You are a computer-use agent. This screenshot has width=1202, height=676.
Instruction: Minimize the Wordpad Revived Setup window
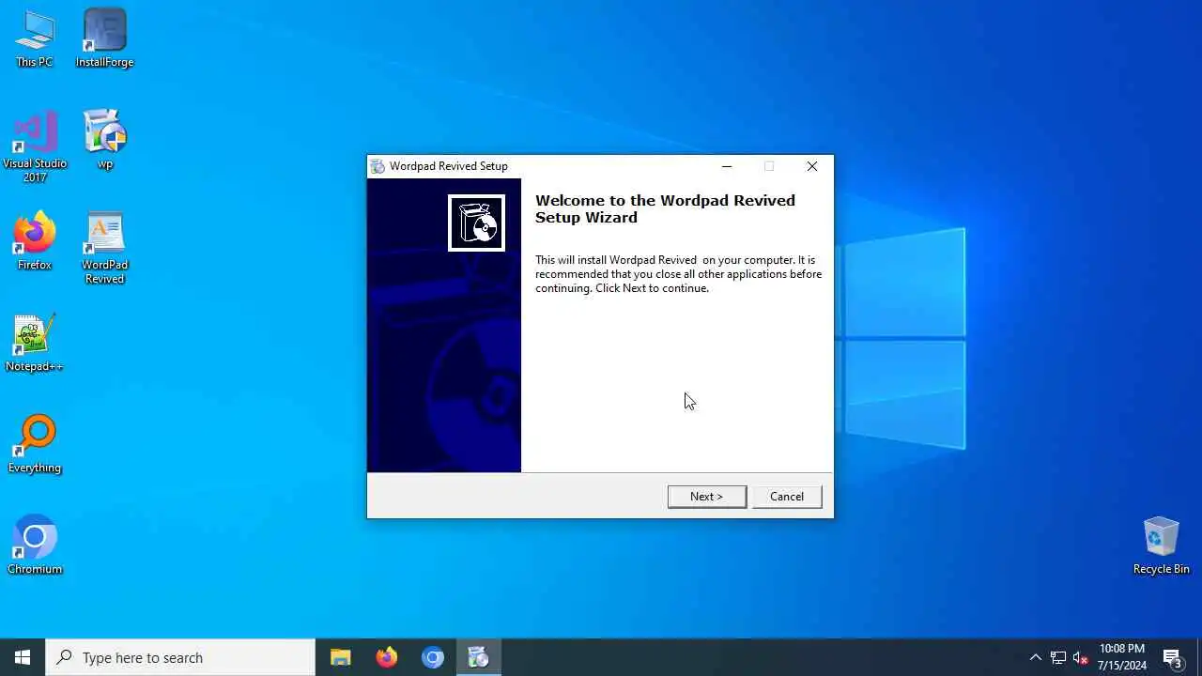(x=726, y=166)
